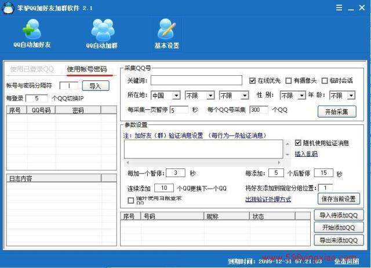This screenshot has height=268, width=371.
Task: Open the QQ自动加好友 module
Action: 32,34
